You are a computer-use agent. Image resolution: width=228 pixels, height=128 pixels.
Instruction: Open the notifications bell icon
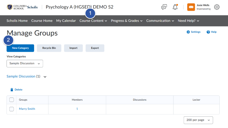[175, 7]
